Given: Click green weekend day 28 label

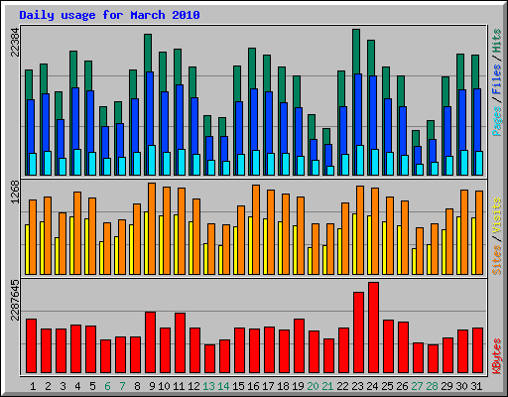Looking at the screenshot, I should [x=432, y=386].
